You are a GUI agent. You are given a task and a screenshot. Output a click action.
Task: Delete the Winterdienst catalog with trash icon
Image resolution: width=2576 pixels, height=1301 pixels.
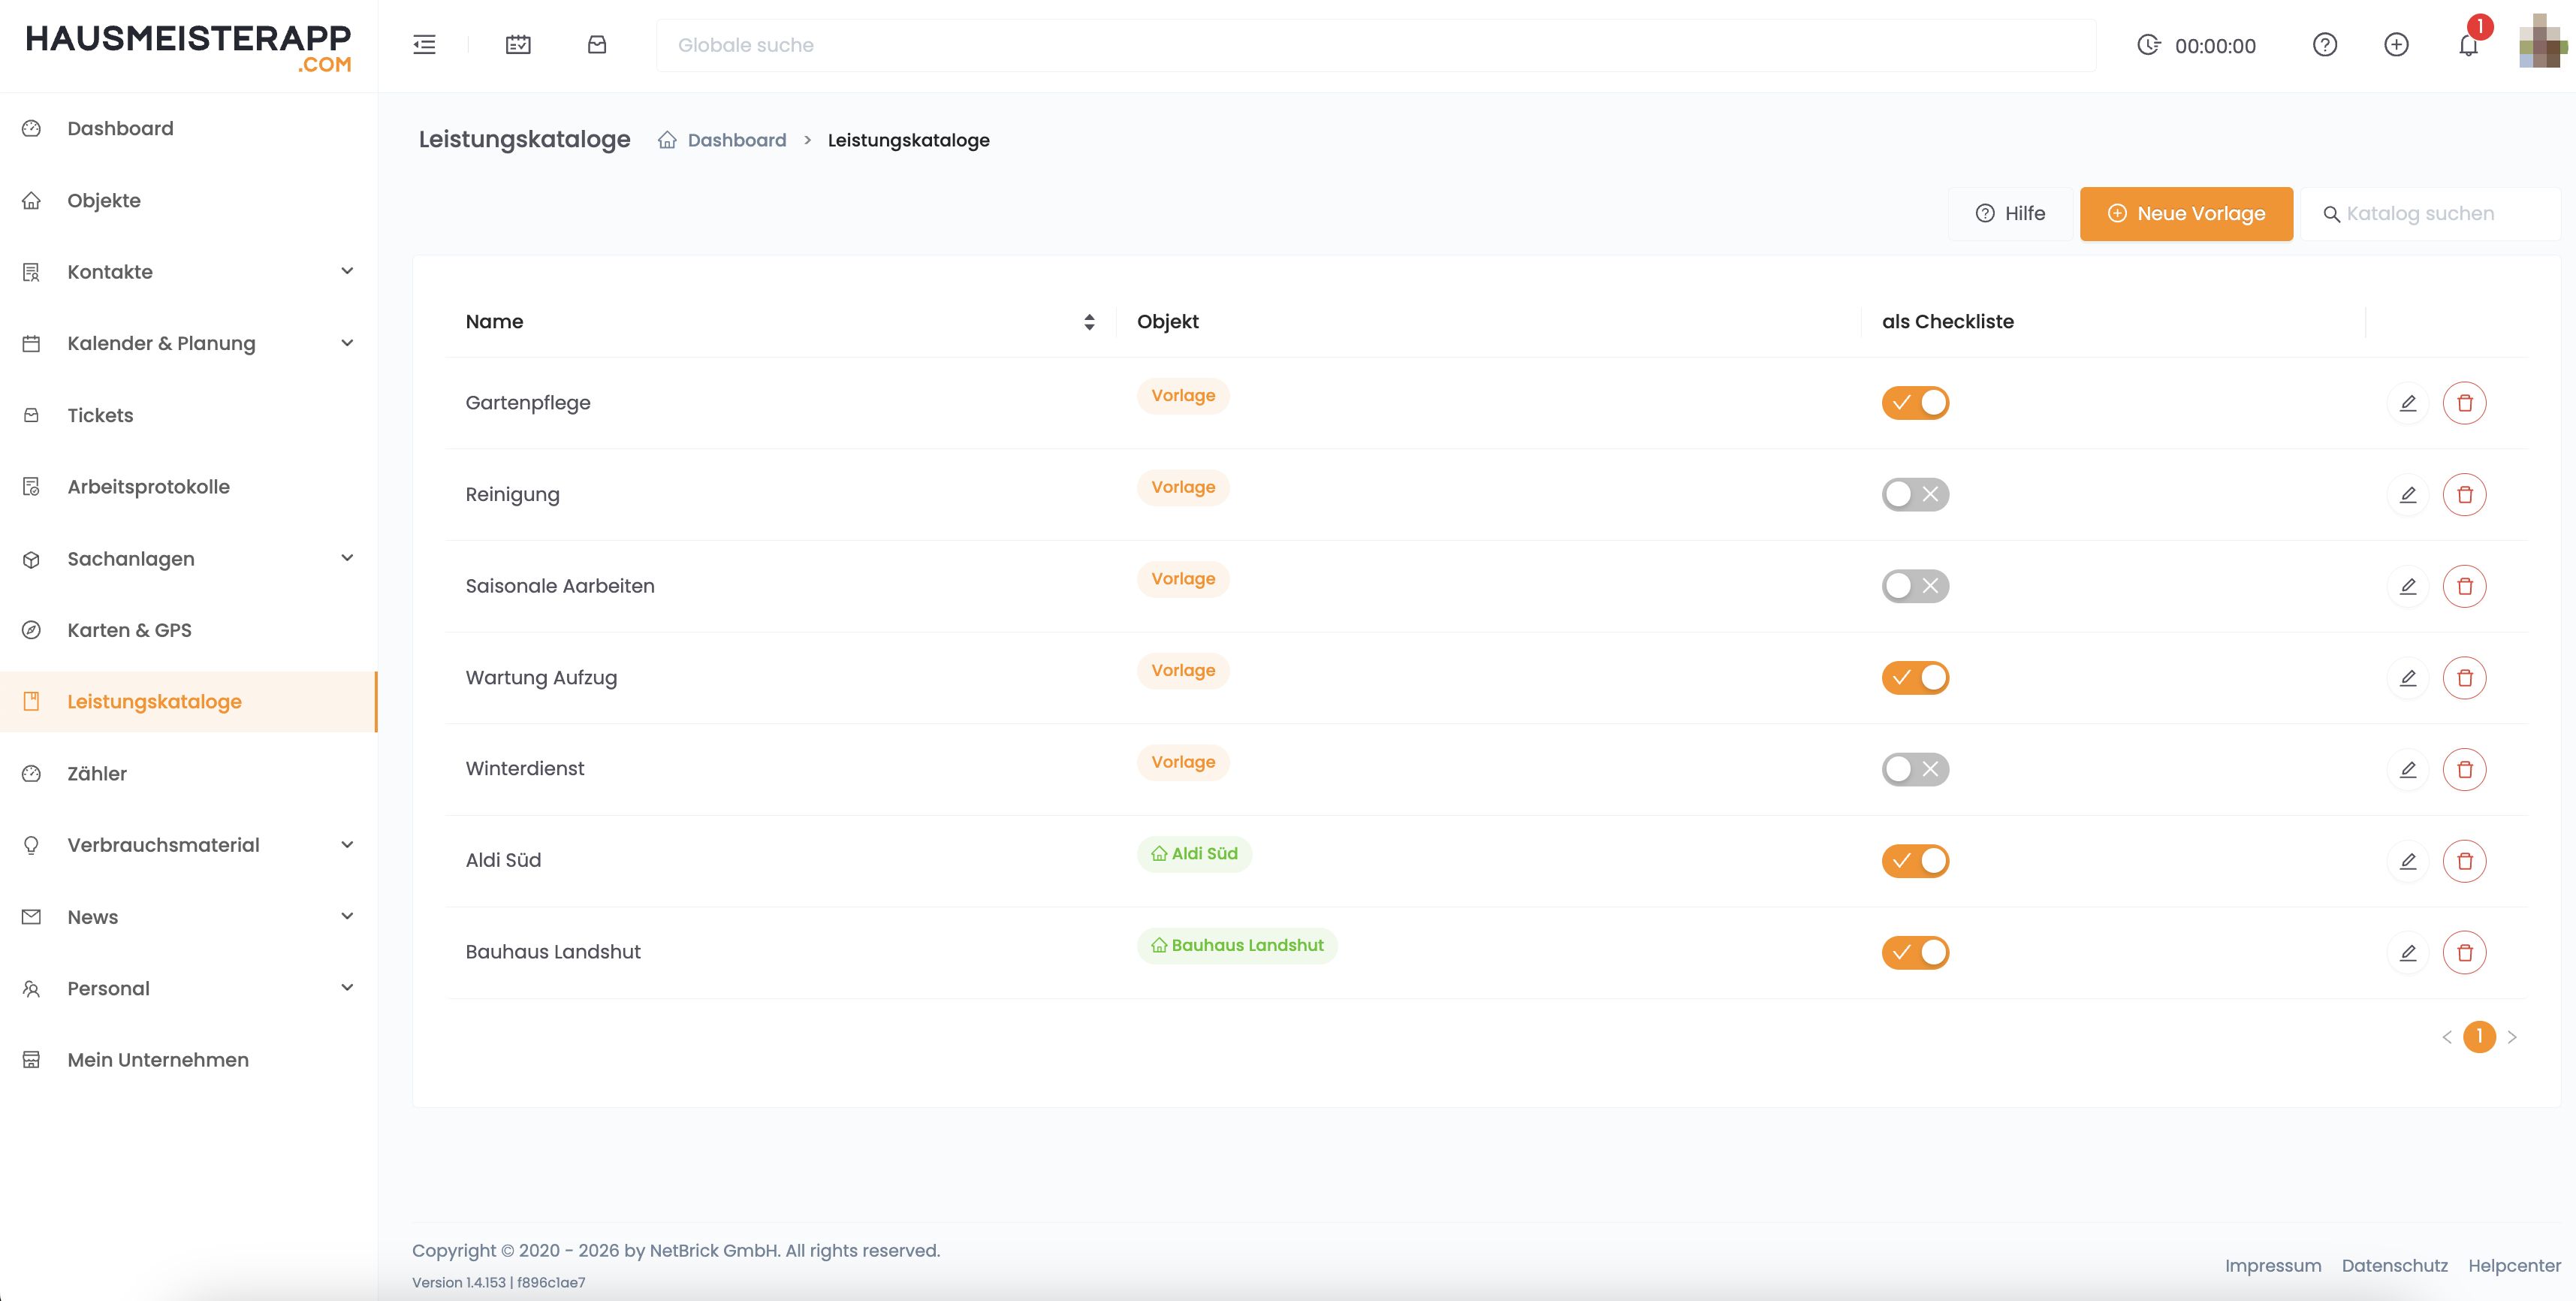pyautogui.click(x=2464, y=769)
